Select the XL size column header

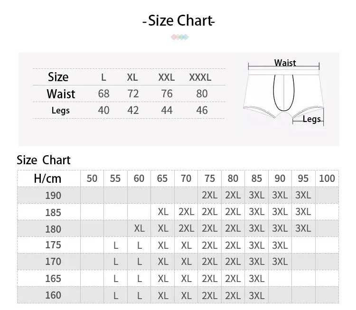tap(132, 77)
